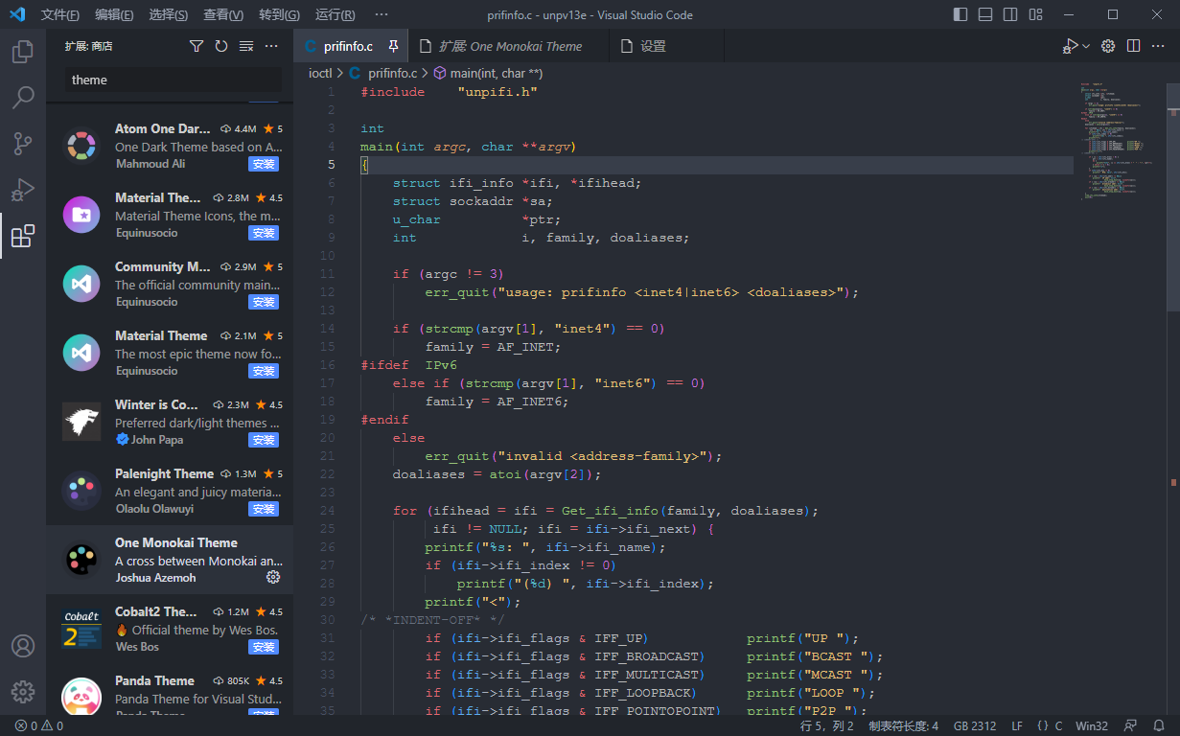Install Cobalt2 Theme

(264, 647)
